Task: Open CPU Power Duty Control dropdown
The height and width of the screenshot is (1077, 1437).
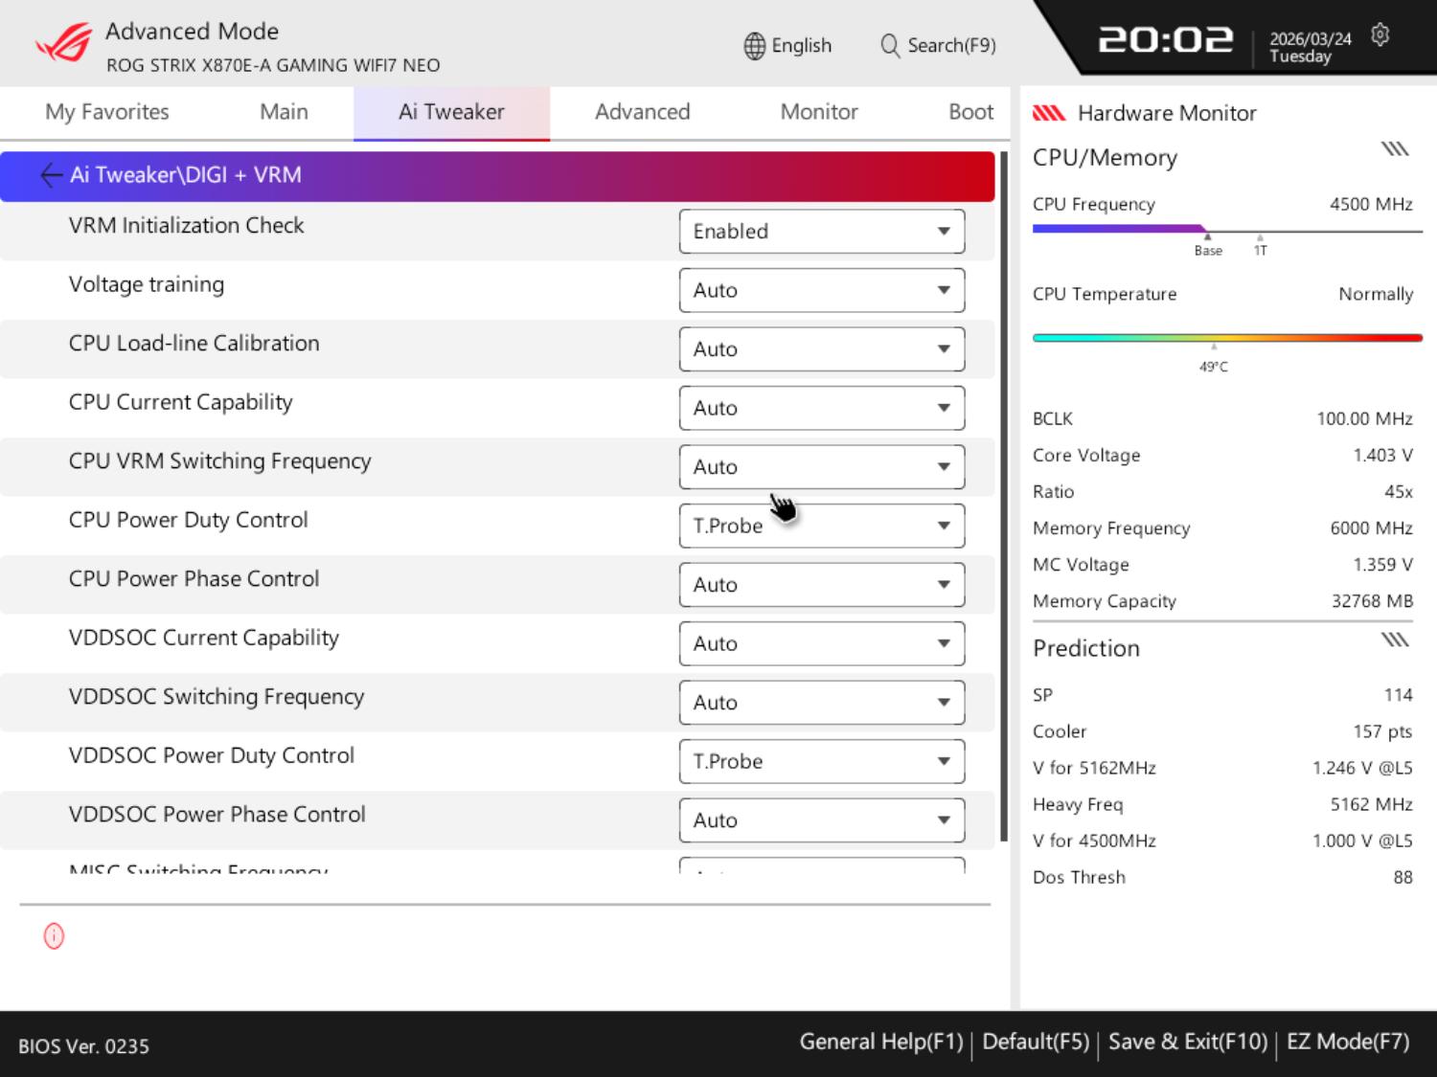Action: click(x=821, y=527)
